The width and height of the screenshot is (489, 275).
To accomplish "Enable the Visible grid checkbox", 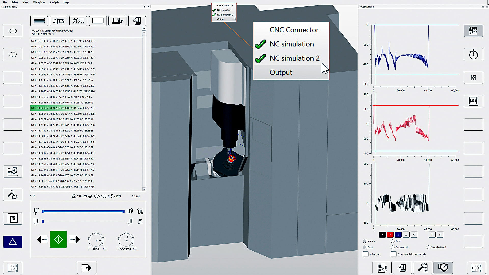I will 365,254.
